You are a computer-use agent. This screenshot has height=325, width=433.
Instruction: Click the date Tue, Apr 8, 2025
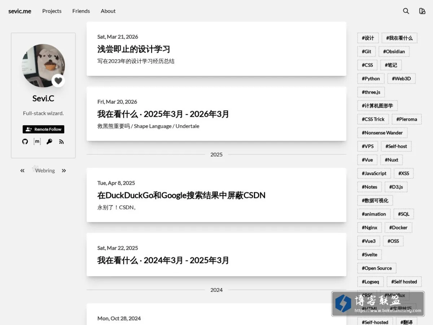tap(116, 183)
